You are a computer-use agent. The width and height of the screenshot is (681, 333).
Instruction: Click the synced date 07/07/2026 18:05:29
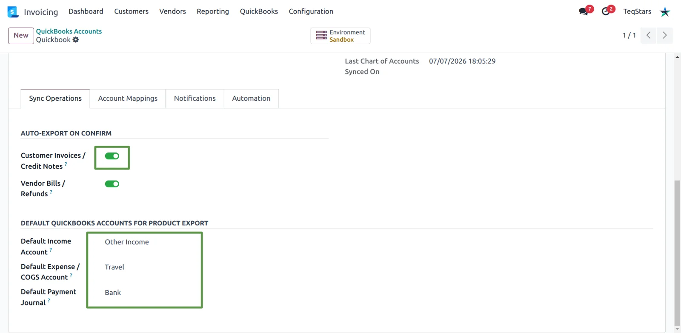tap(462, 61)
